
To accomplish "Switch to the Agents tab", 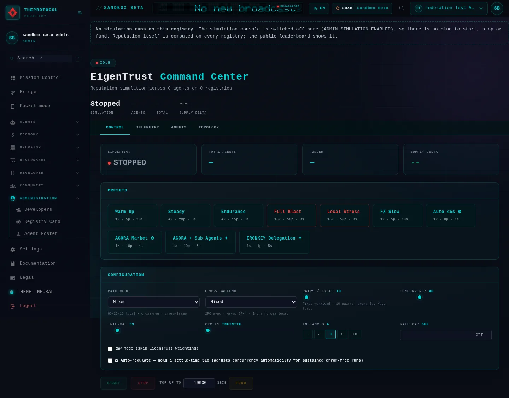I will pos(179,127).
